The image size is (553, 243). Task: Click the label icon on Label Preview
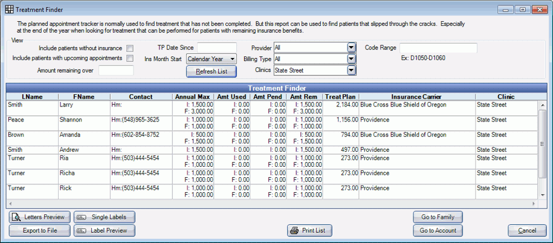pyautogui.click(x=82, y=231)
